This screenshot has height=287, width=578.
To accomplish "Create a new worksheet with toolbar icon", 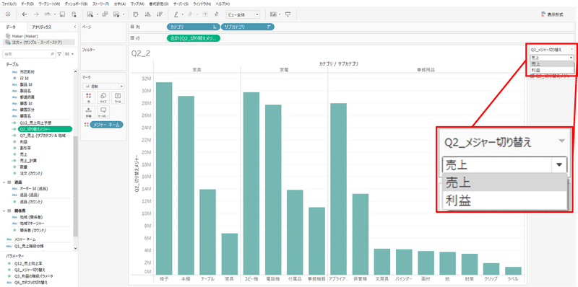I will (x=90, y=14).
